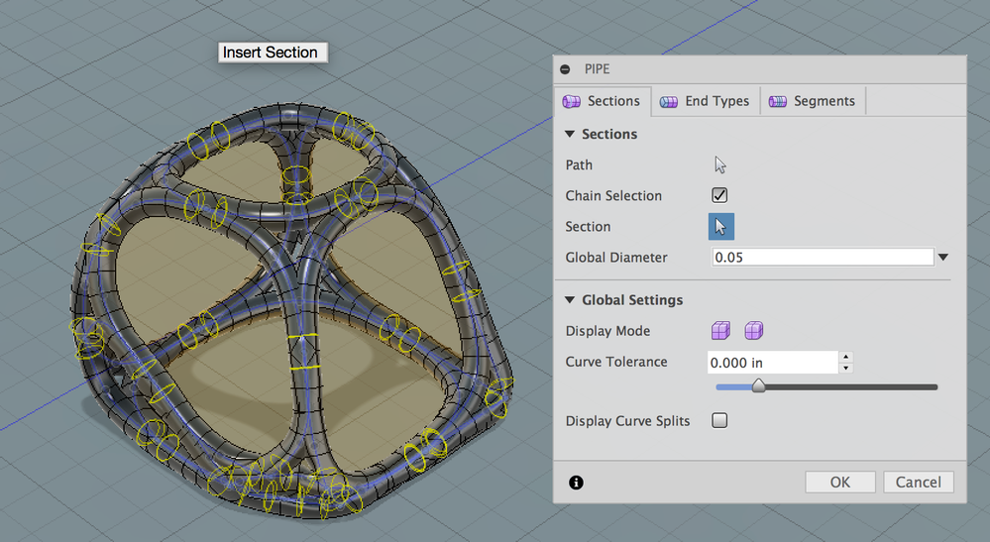
Task: Choose the right Display Mode cube icon
Action: tap(754, 331)
